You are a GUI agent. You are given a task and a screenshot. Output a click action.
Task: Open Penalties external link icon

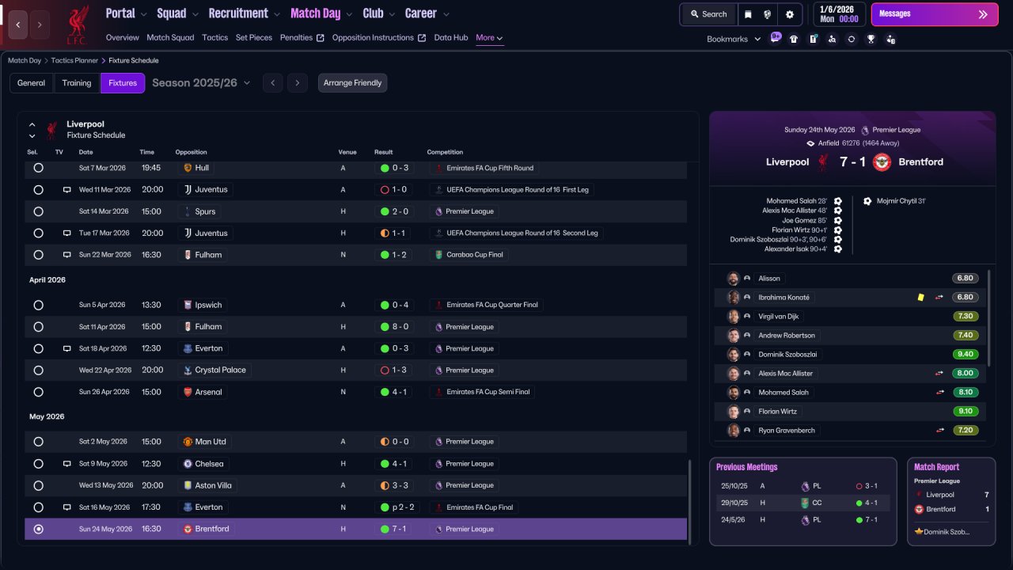coord(320,38)
